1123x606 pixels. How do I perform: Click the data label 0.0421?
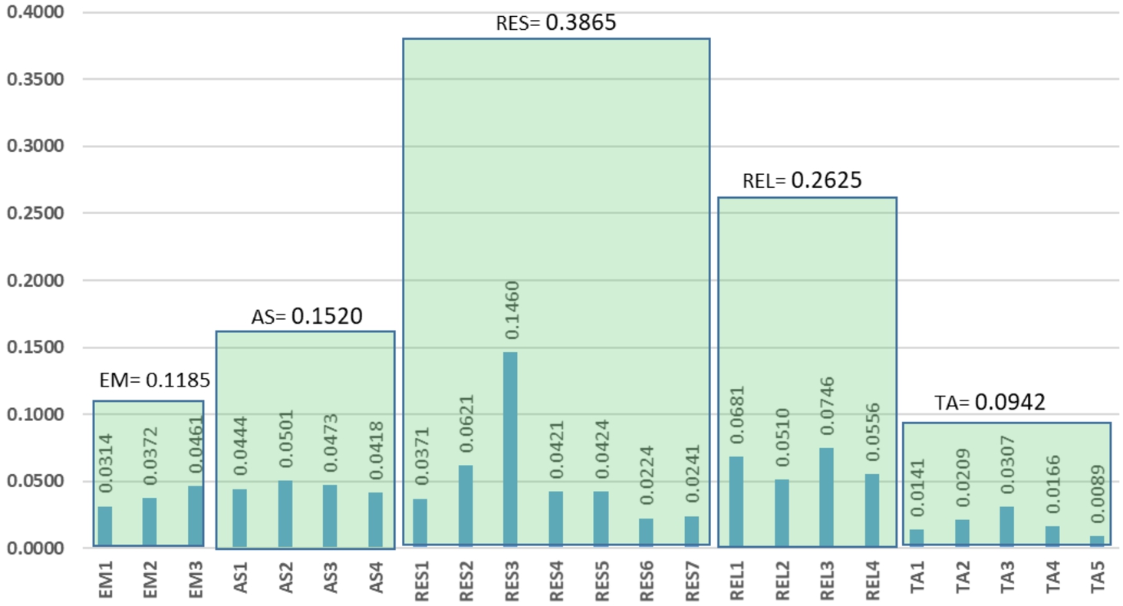[x=557, y=450]
